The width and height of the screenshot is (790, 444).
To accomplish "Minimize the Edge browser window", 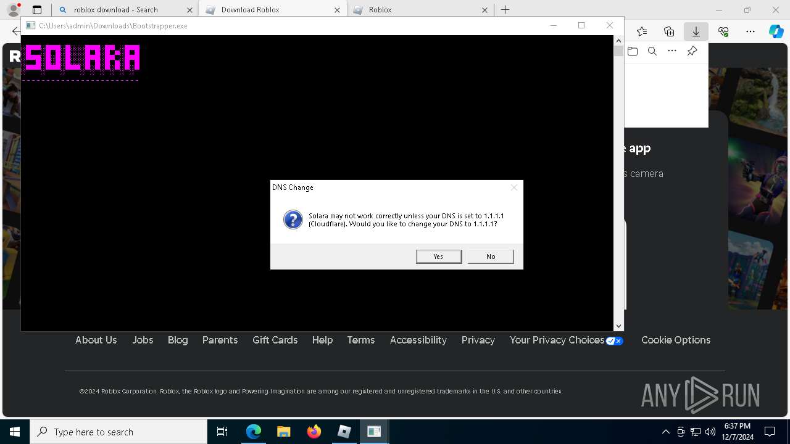I will tap(719, 10).
